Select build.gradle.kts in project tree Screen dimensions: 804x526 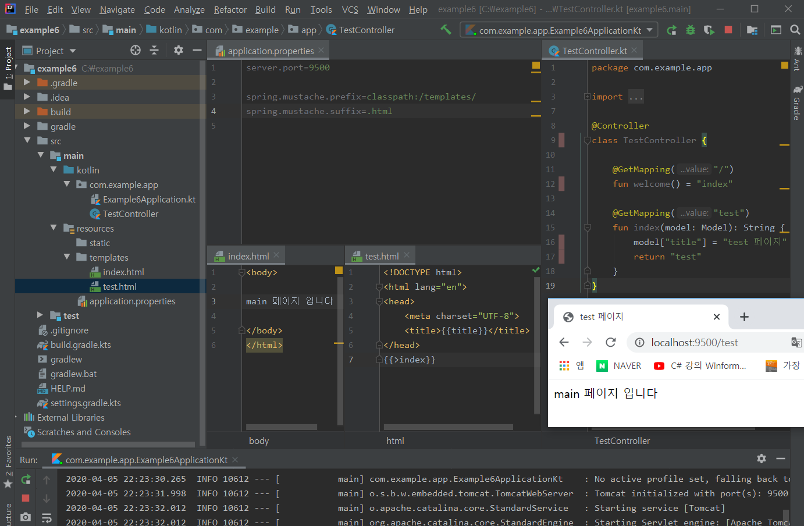tap(74, 344)
